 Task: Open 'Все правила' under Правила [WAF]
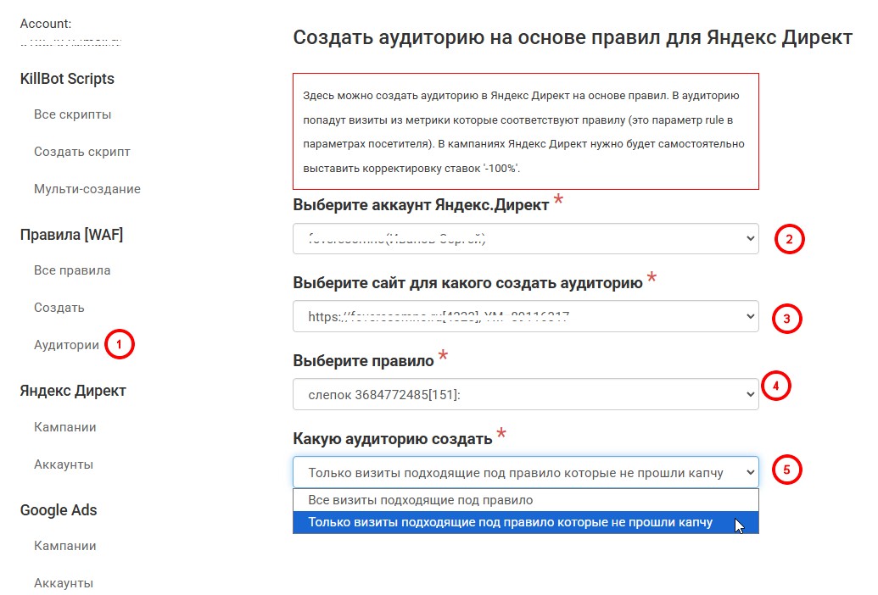(72, 270)
